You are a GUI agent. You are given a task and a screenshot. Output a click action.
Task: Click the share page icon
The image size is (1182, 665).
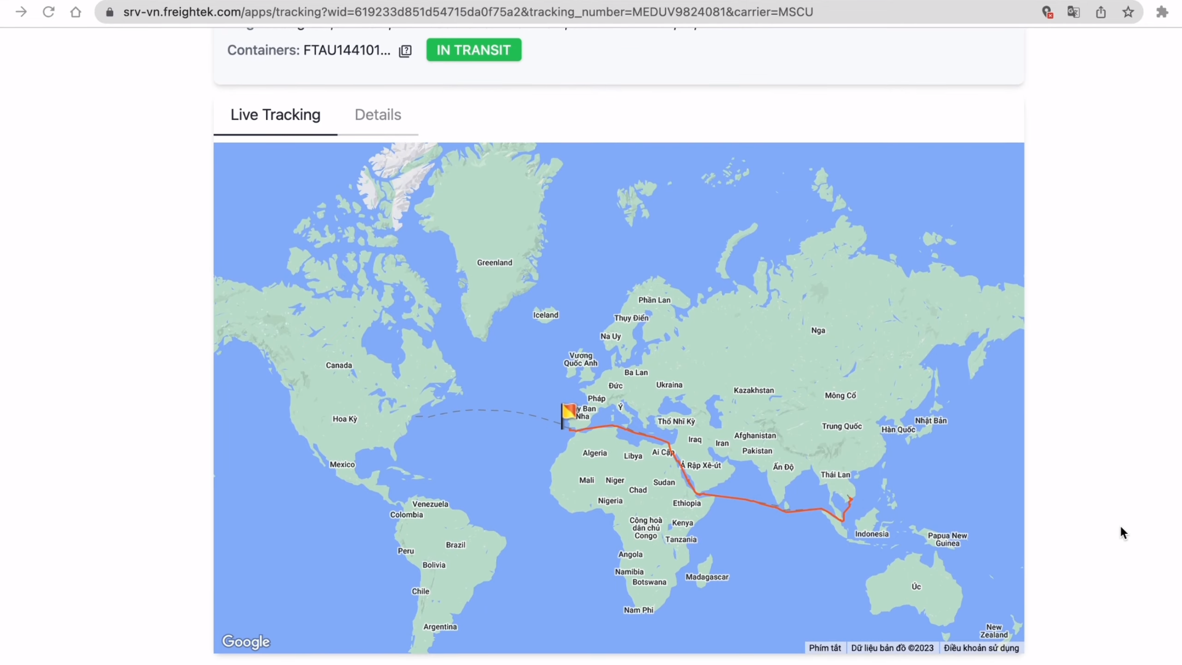tap(1101, 12)
